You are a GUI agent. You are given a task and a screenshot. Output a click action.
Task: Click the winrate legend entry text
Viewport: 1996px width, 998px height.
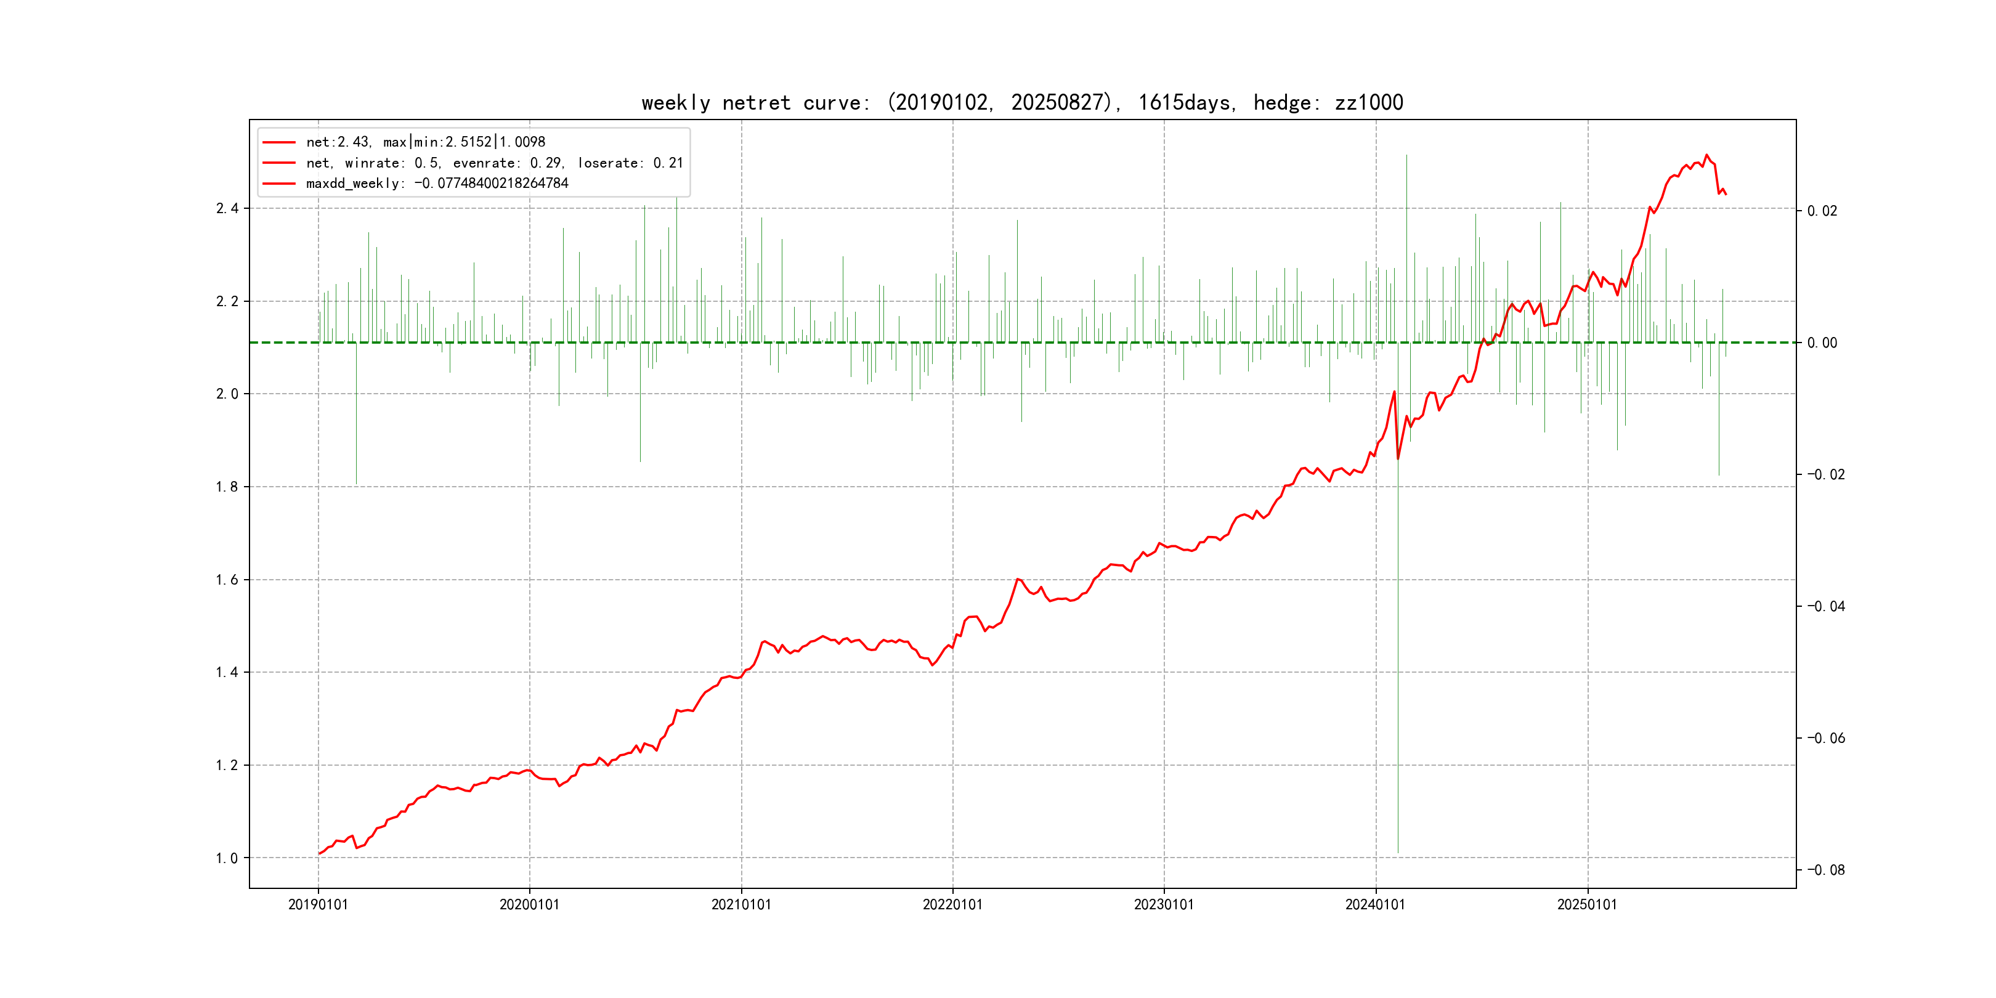pyautogui.click(x=494, y=163)
